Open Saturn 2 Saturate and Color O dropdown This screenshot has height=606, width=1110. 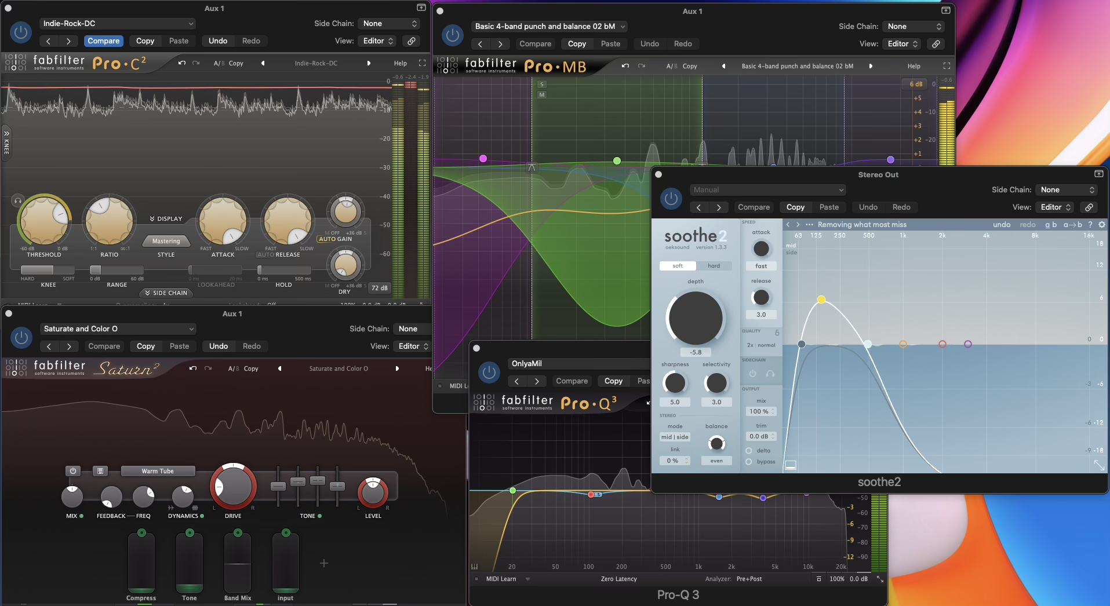(x=118, y=329)
